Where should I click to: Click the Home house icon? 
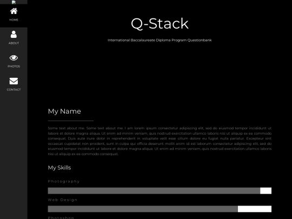pos(14,11)
